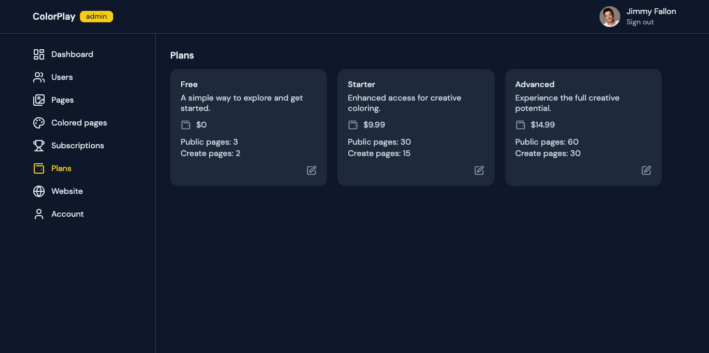Click the Website globe icon

click(x=39, y=191)
